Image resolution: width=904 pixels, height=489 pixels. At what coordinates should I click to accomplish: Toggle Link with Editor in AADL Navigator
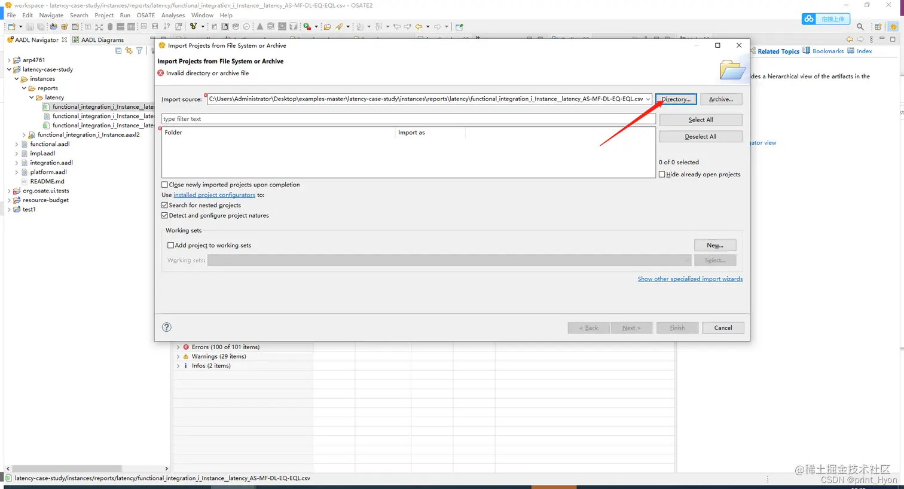click(x=129, y=51)
